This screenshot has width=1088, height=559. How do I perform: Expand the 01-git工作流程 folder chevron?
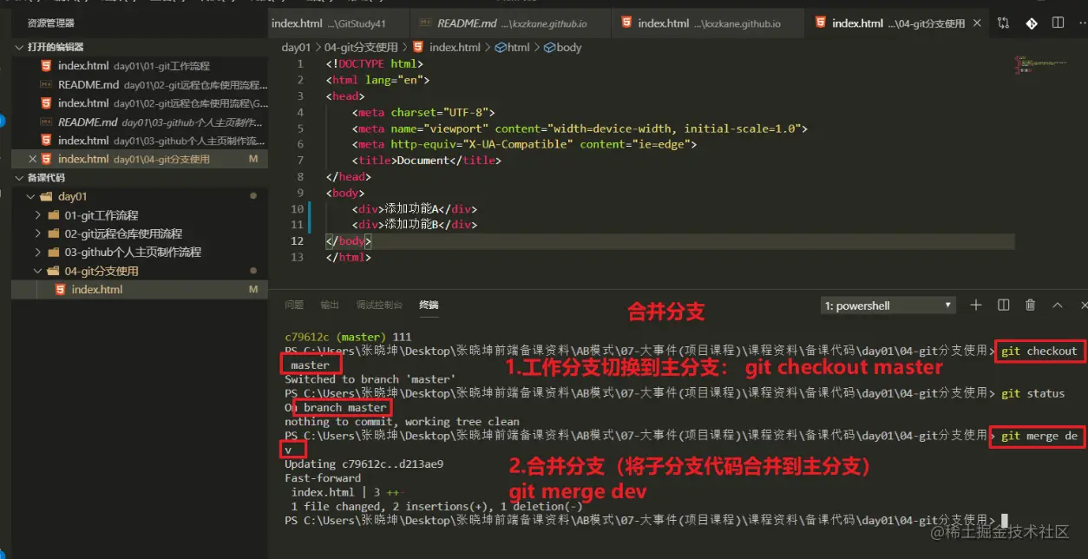[38, 215]
